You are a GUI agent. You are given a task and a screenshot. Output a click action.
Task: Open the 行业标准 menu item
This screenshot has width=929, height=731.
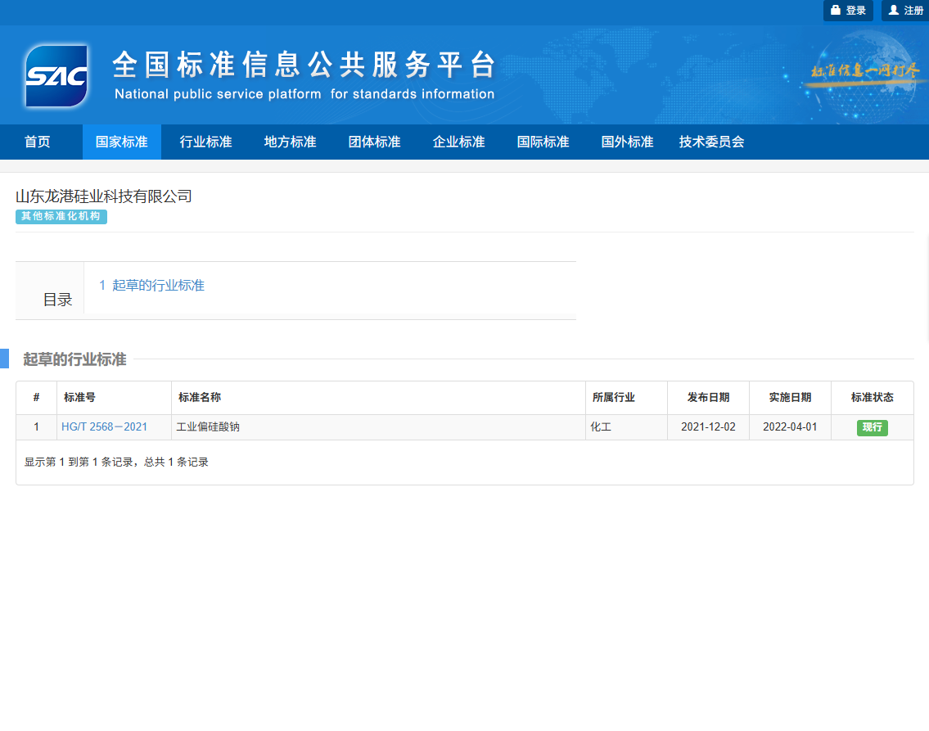pos(205,142)
